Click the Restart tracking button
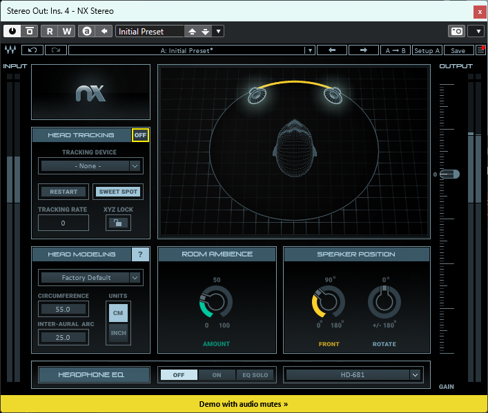The height and width of the screenshot is (413, 488). point(64,192)
